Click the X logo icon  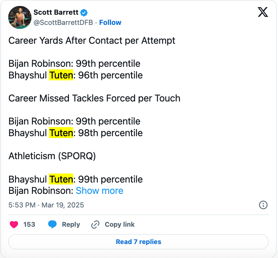click(263, 12)
